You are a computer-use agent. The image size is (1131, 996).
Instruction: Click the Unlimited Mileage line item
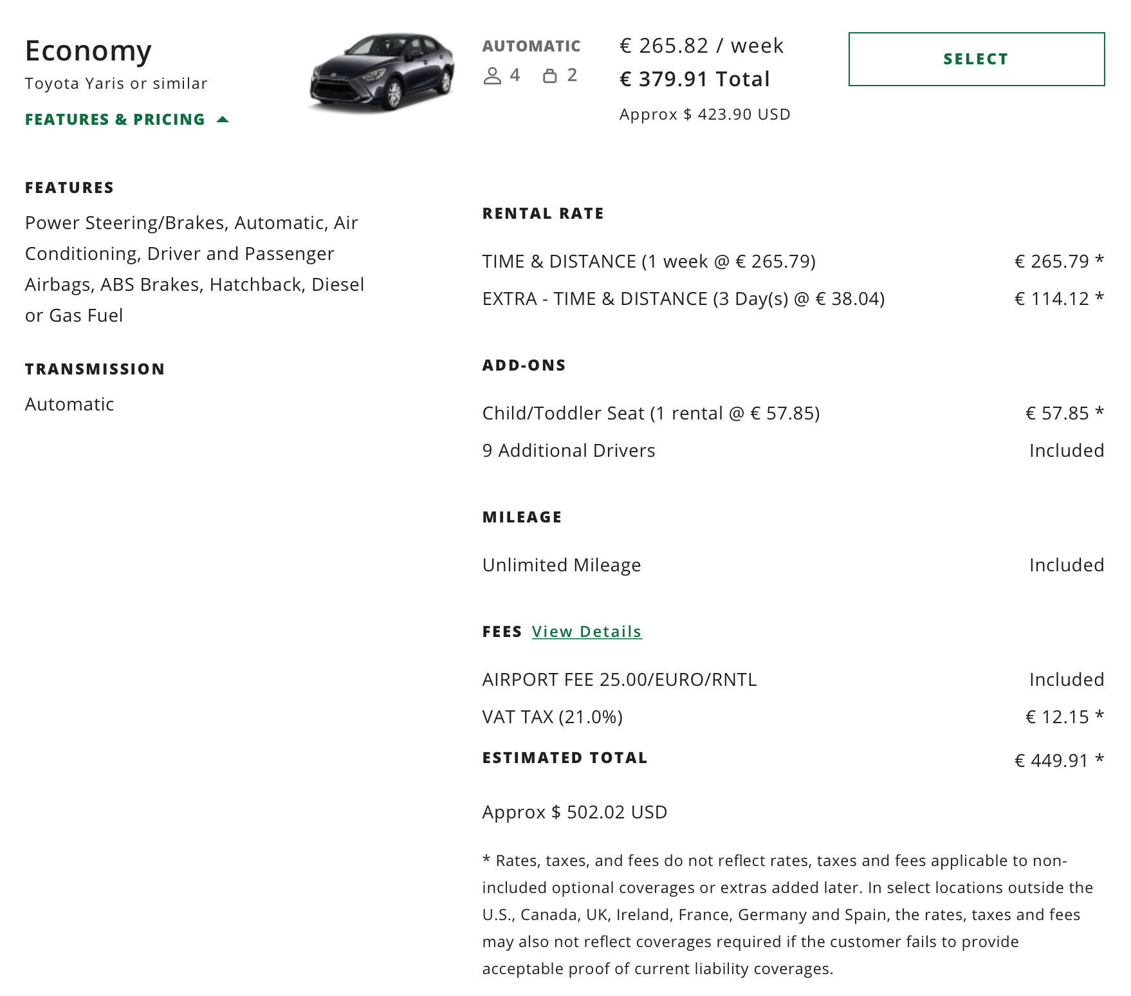pyautogui.click(x=562, y=565)
